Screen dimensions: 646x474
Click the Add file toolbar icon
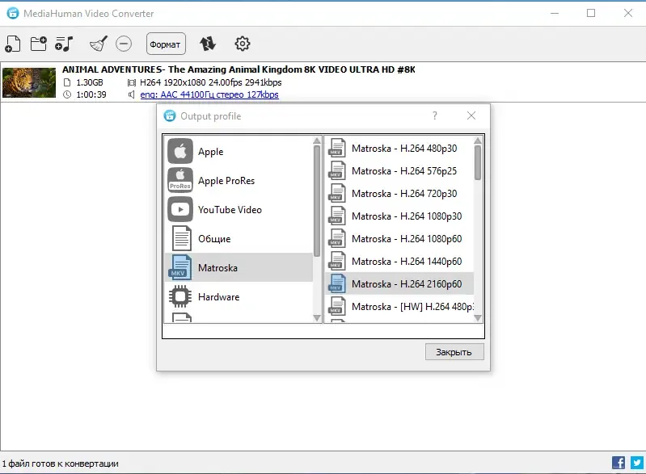[x=12, y=44]
